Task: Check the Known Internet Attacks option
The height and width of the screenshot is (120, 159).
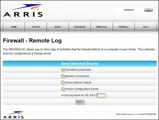Action: click(63, 82)
